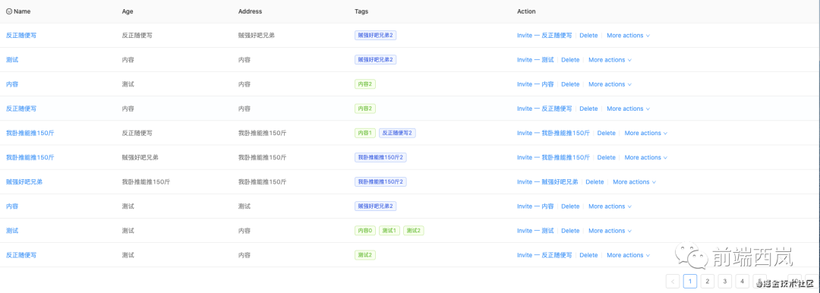Click the 反正随便写2 tag

pos(397,133)
